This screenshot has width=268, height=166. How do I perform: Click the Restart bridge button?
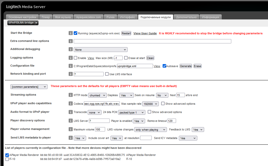tap(126, 33)
